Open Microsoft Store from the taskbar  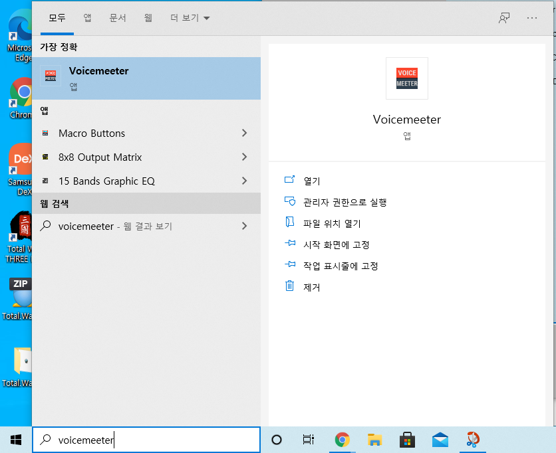pyautogui.click(x=407, y=440)
